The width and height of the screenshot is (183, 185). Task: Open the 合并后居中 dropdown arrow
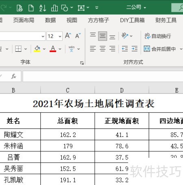(181, 49)
